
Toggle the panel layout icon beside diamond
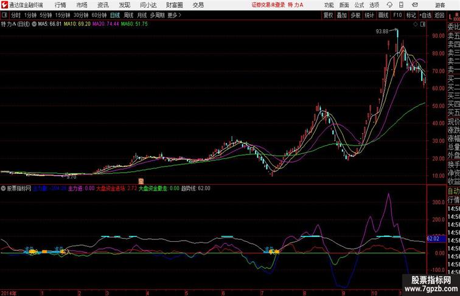(x=423, y=24)
